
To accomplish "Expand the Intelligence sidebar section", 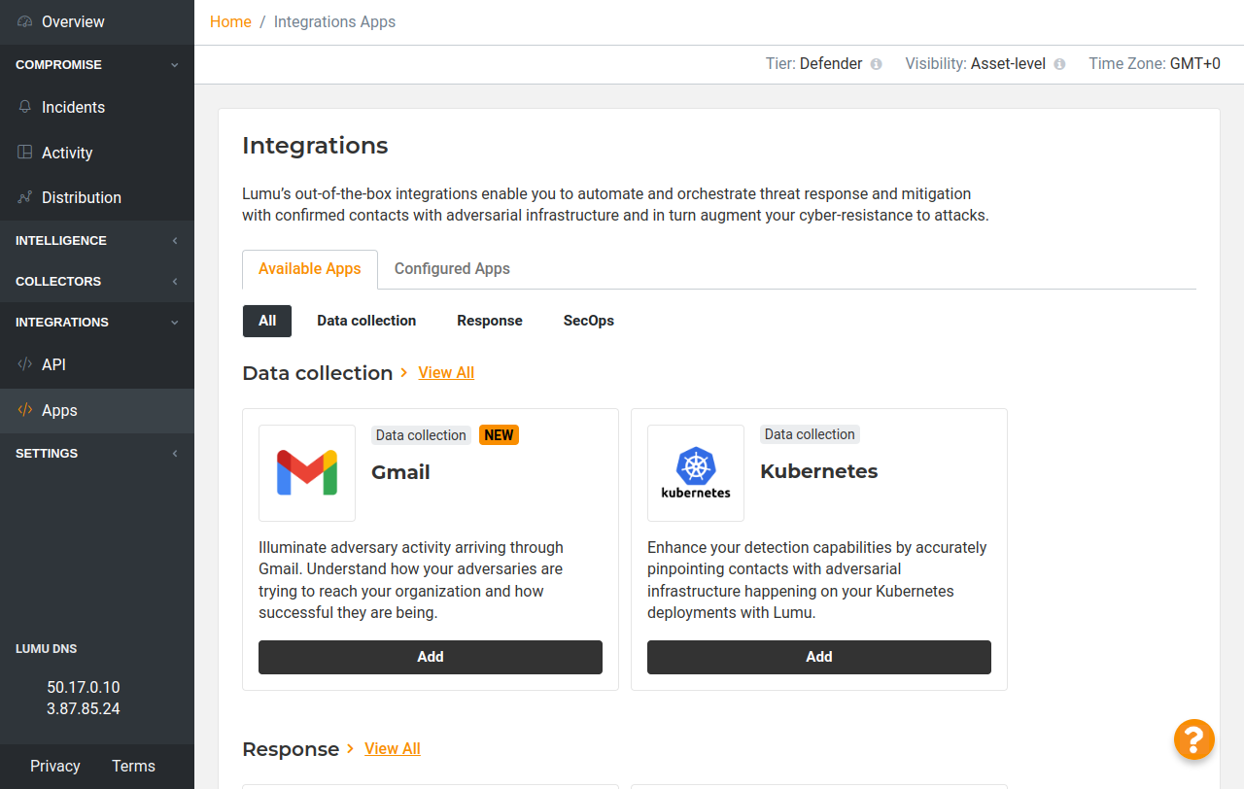I will [175, 241].
